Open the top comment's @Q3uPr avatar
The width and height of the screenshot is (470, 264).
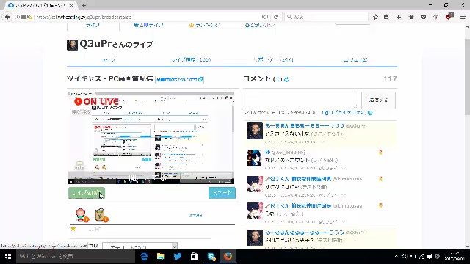point(255,131)
